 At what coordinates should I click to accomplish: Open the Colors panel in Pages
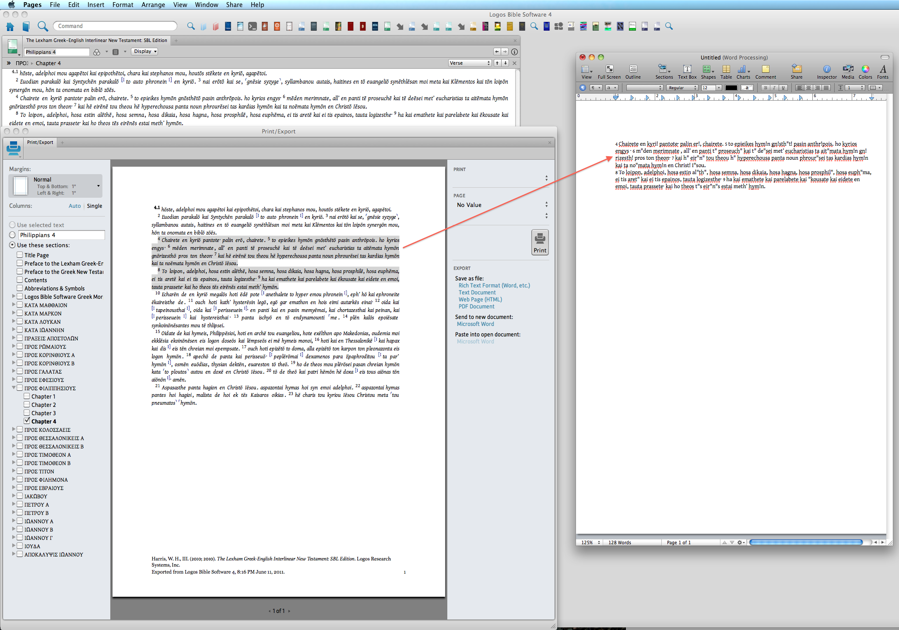[x=865, y=72]
